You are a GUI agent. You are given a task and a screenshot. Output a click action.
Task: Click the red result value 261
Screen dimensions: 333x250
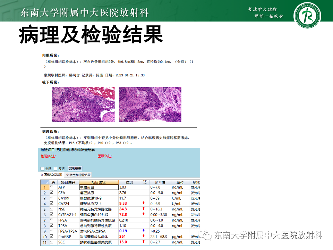point(122,236)
